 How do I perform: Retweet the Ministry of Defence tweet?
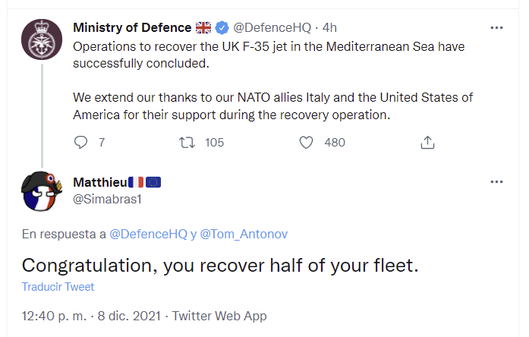187,143
